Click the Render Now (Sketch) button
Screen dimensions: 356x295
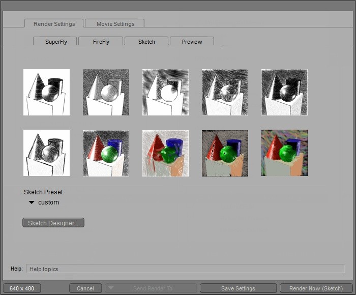(x=316, y=288)
